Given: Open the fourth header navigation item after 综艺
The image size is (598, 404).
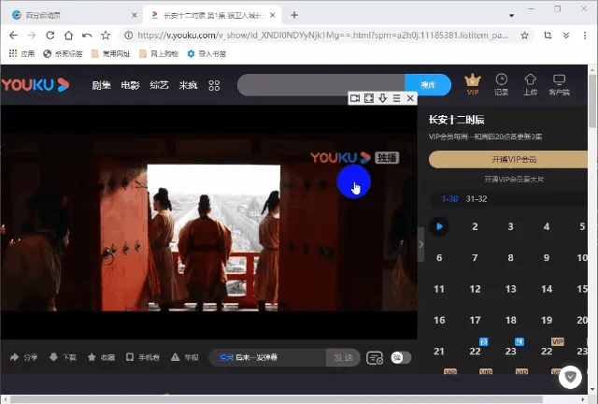Looking at the screenshot, I should 188,85.
